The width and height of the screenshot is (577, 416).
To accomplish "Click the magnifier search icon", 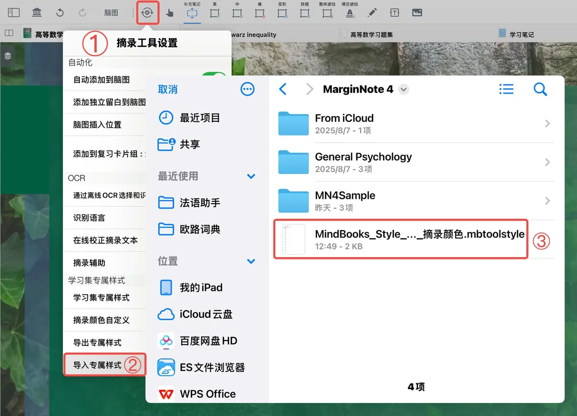I will coord(540,89).
